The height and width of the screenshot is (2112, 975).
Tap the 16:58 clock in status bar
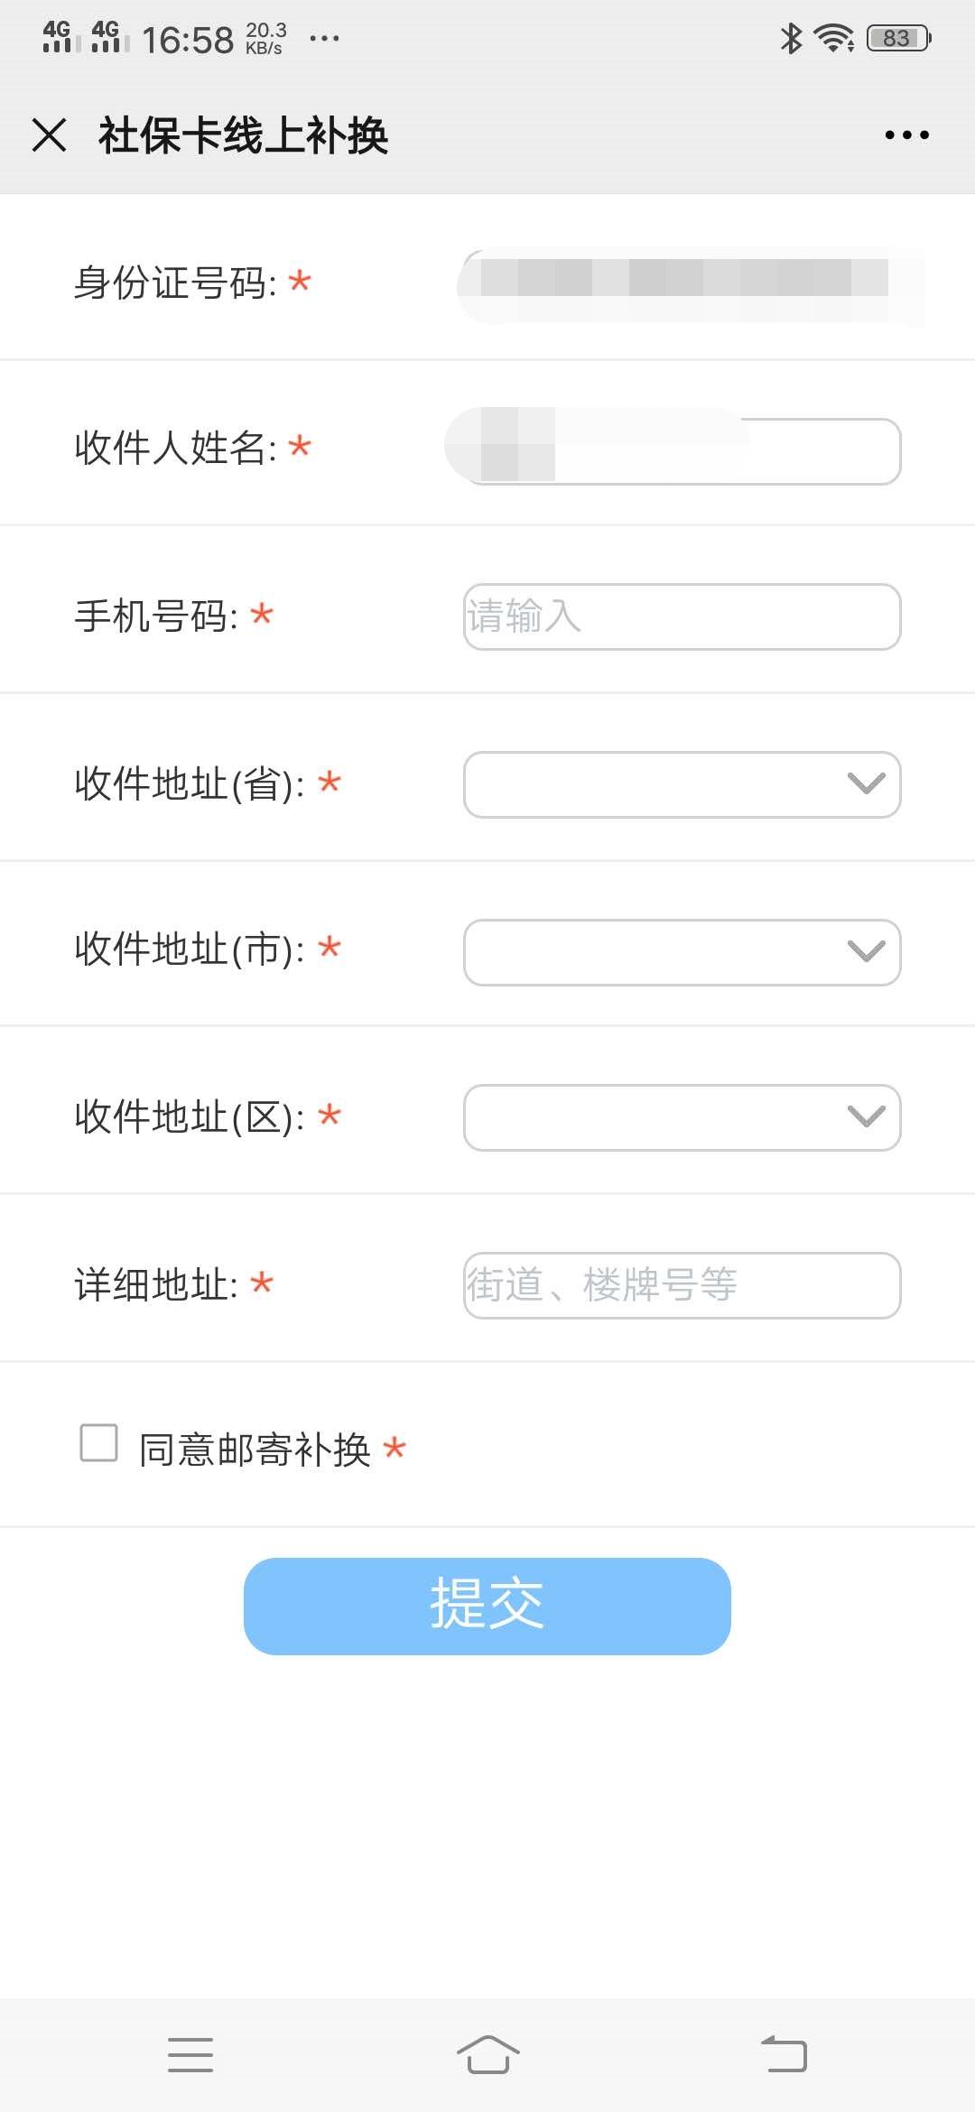188,40
